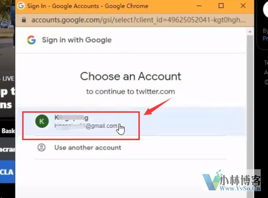Click the window title bar text

88,6
